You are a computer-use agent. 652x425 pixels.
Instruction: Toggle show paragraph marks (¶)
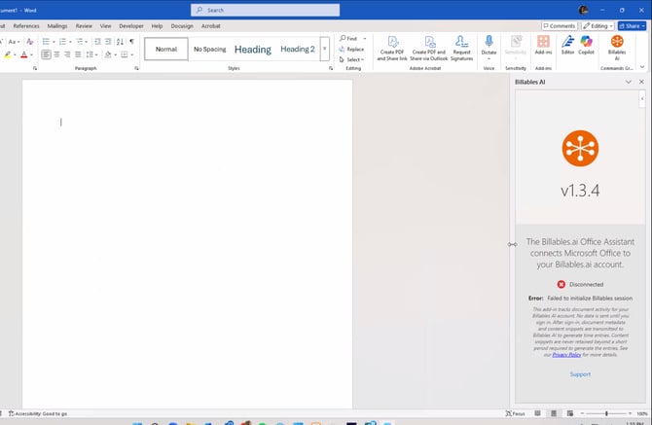131,42
